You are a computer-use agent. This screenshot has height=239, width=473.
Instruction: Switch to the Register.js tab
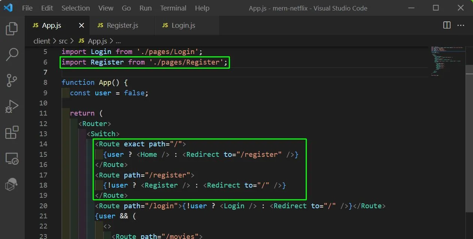click(122, 26)
